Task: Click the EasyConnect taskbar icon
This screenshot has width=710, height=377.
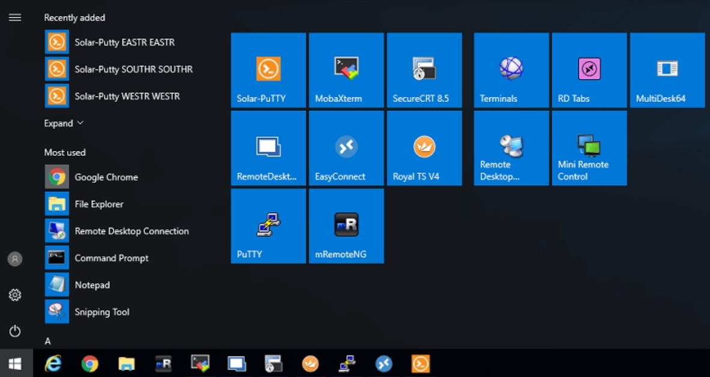Action: 384,363
